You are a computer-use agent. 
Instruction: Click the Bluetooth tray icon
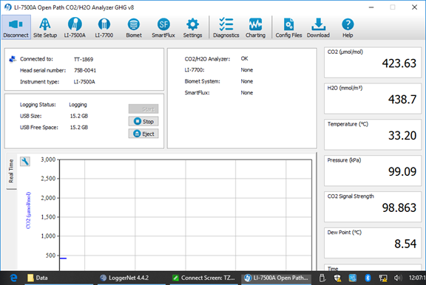pos(368,278)
